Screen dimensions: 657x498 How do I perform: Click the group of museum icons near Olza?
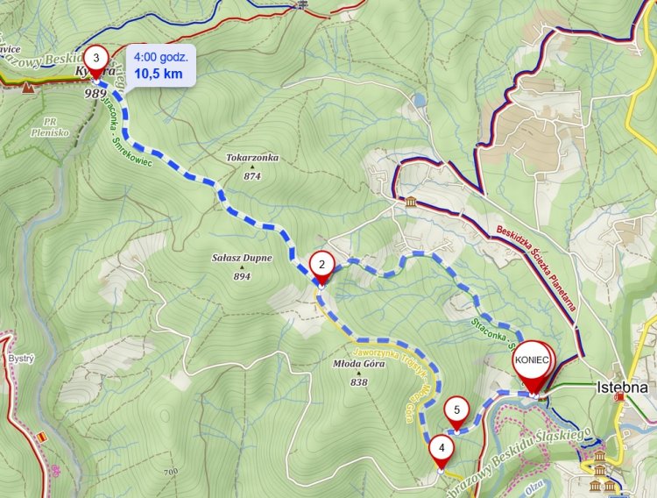[x=599, y=472]
